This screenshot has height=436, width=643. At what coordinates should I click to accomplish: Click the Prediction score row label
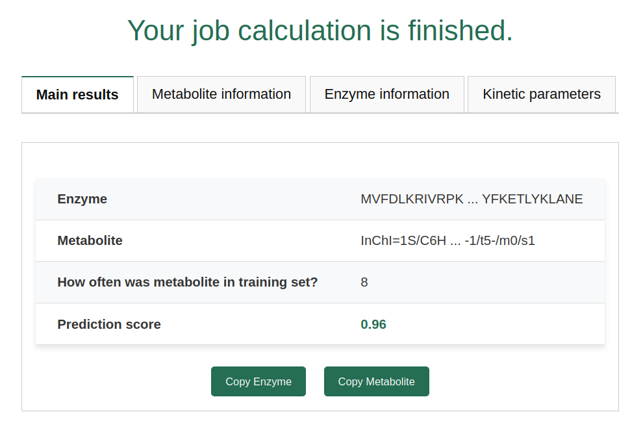[x=109, y=324]
